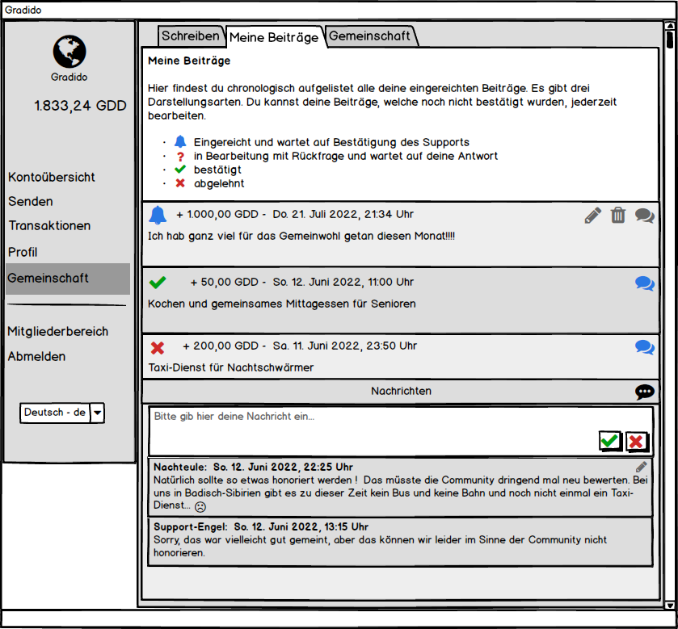The image size is (678, 629).
Task: Collapse the Nachrichten section header
Action: (x=401, y=392)
